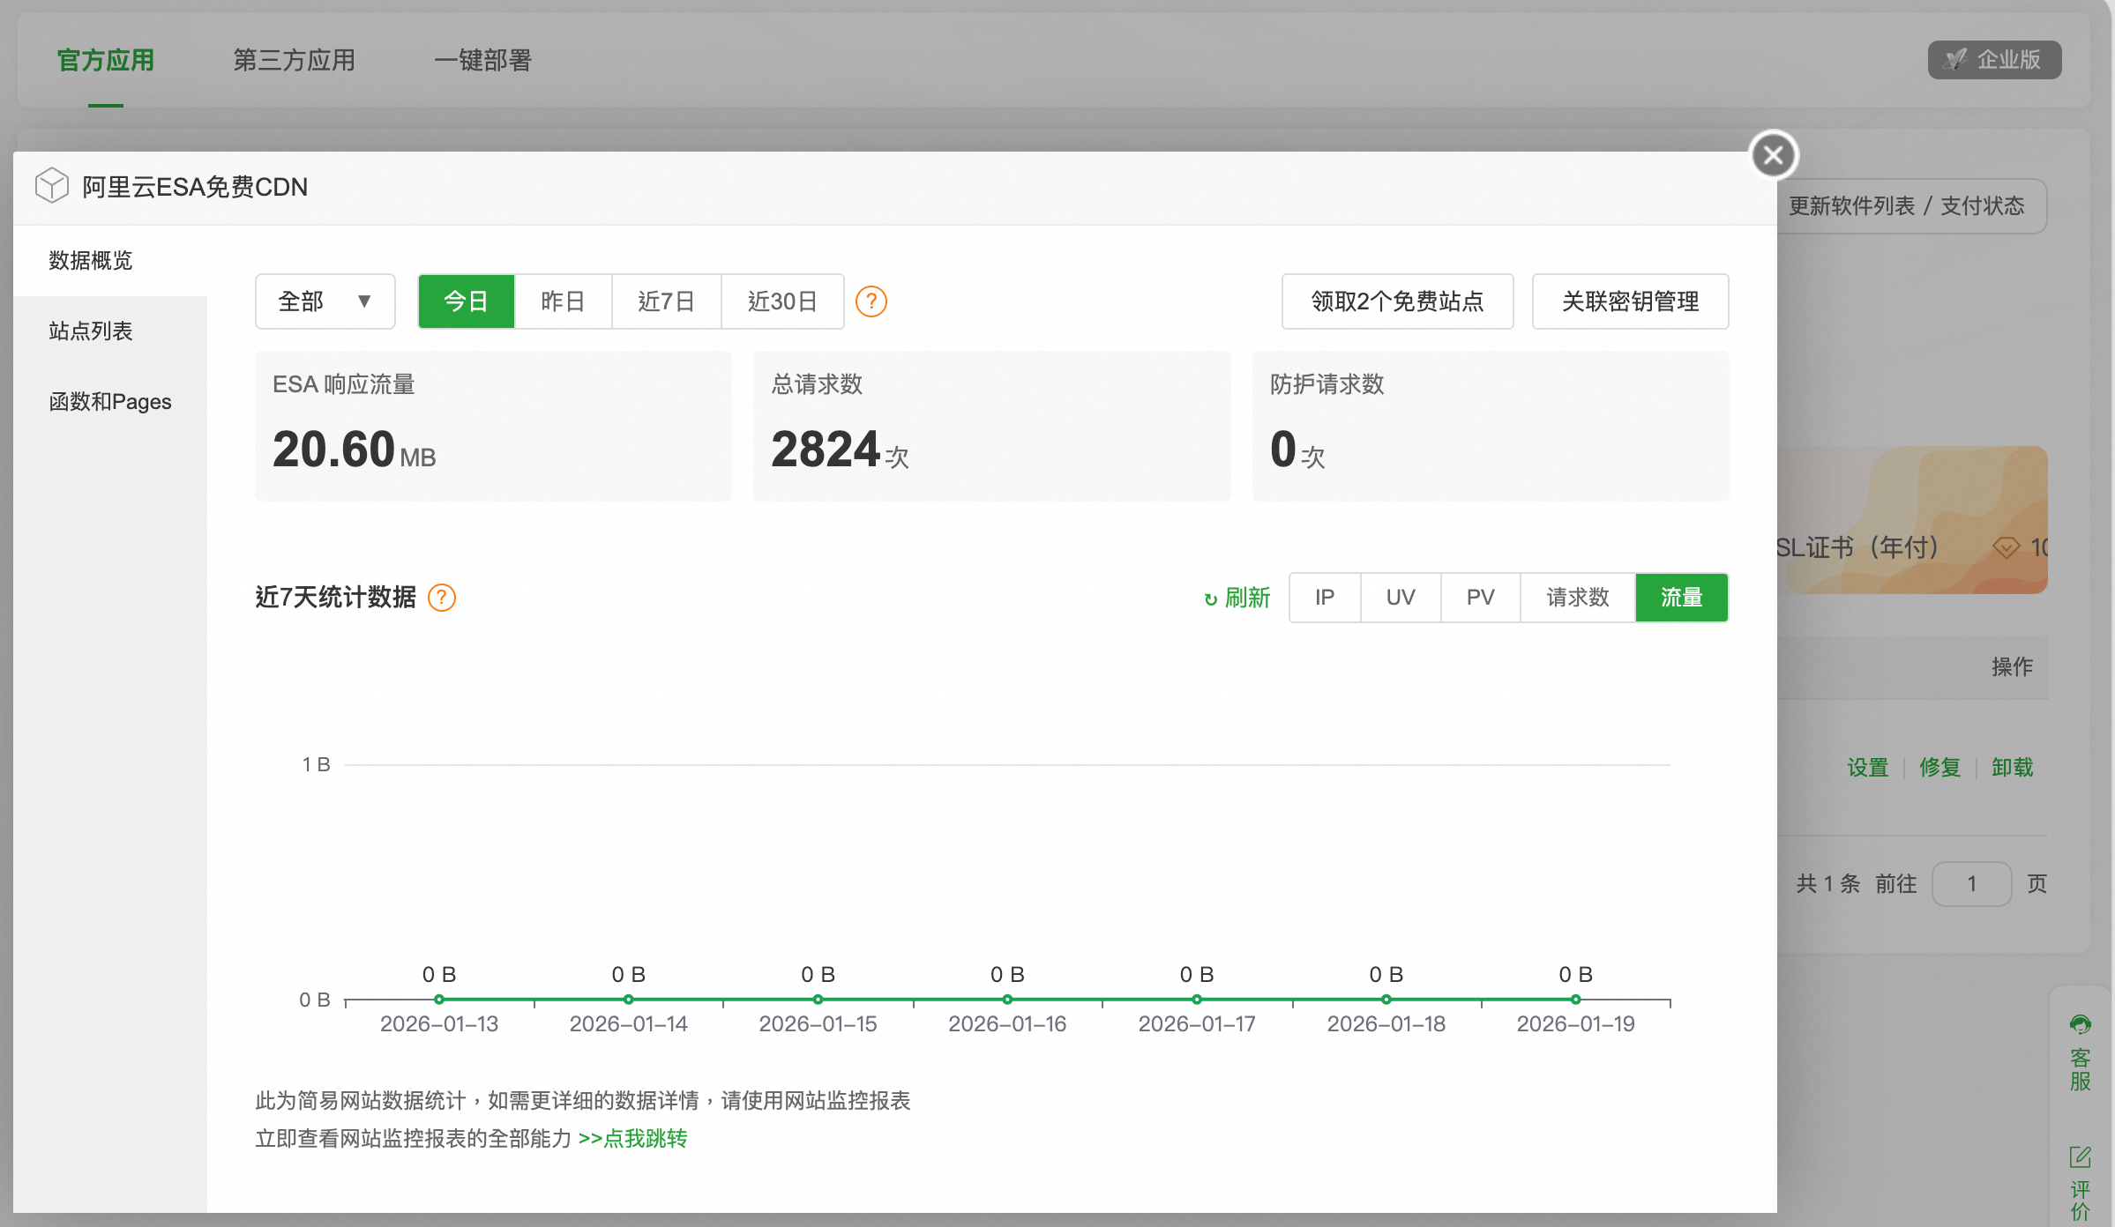Image resolution: width=2115 pixels, height=1227 pixels.
Task: Switch chart metric to 请求数
Action: (x=1577, y=598)
